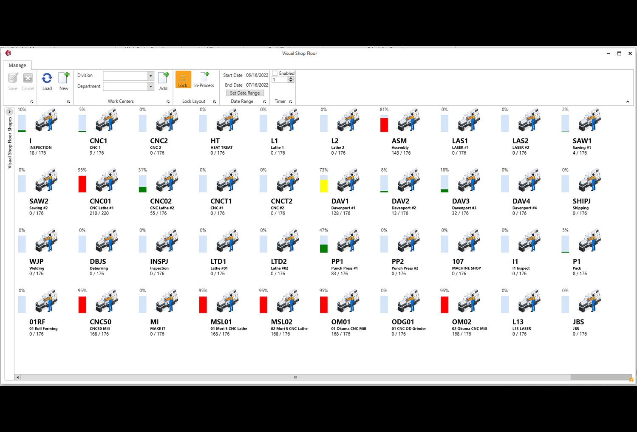Click the Start Date field value

coord(257,75)
